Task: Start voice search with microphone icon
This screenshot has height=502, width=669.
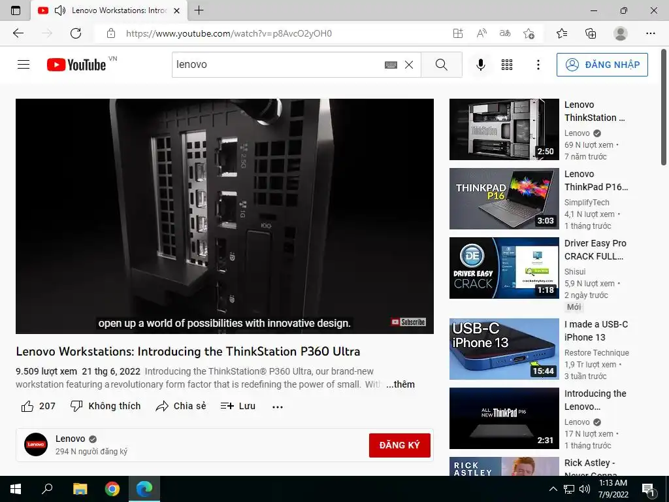Action: [x=480, y=65]
